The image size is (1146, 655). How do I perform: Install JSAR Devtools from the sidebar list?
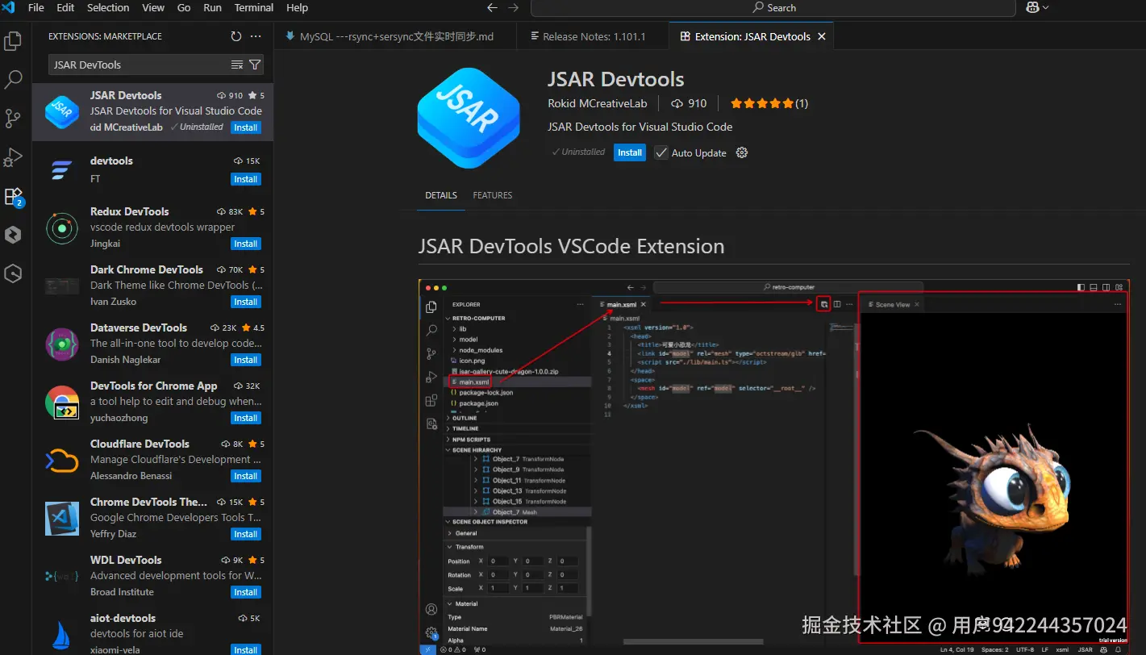[245, 127]
